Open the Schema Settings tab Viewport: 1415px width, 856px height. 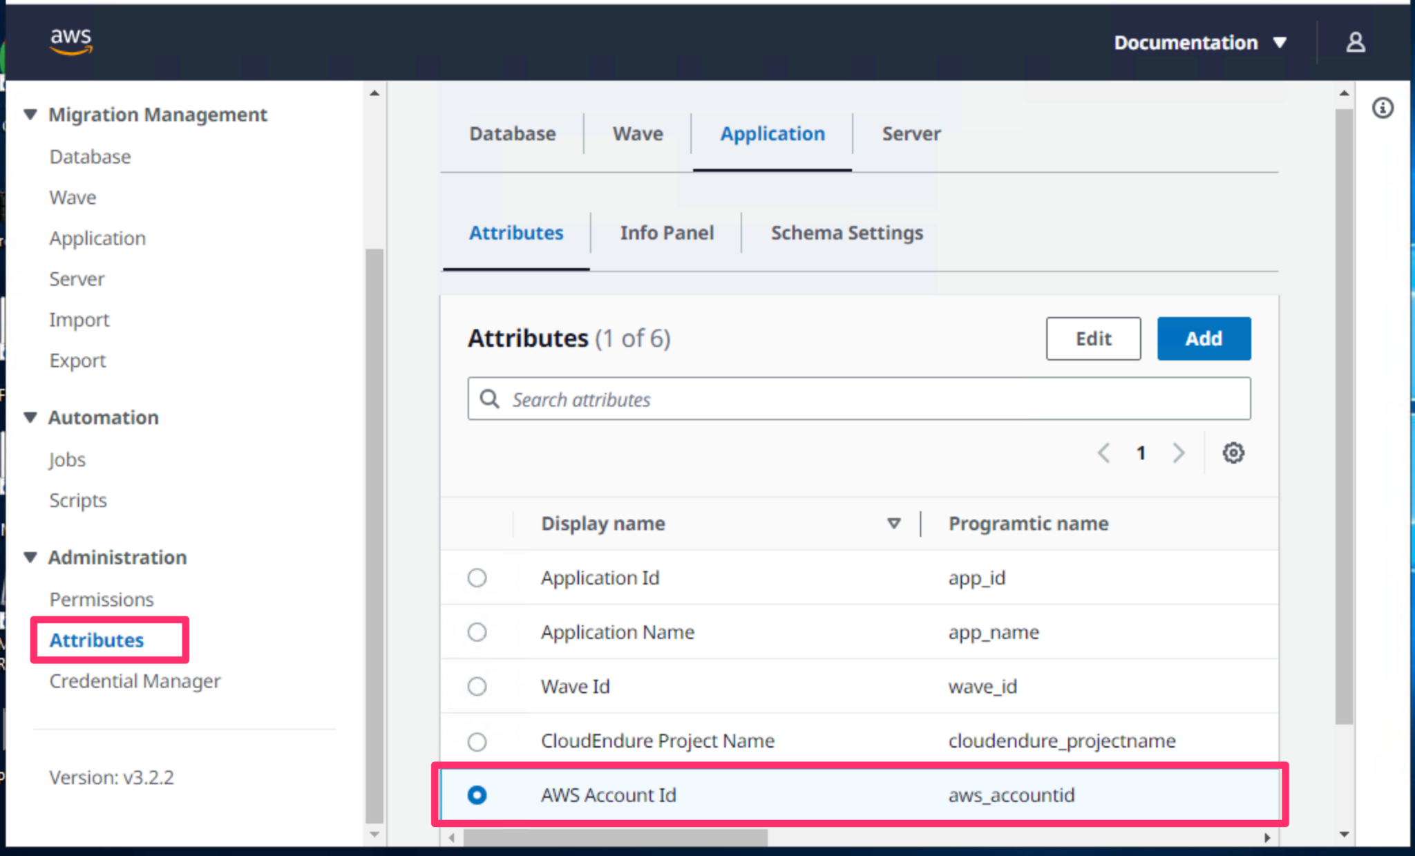(846, 233)
